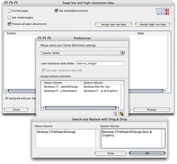This screenshot has height=164, width=177.
Task: Open the Lowres-folder dropdown
Action: pos(83,53)
